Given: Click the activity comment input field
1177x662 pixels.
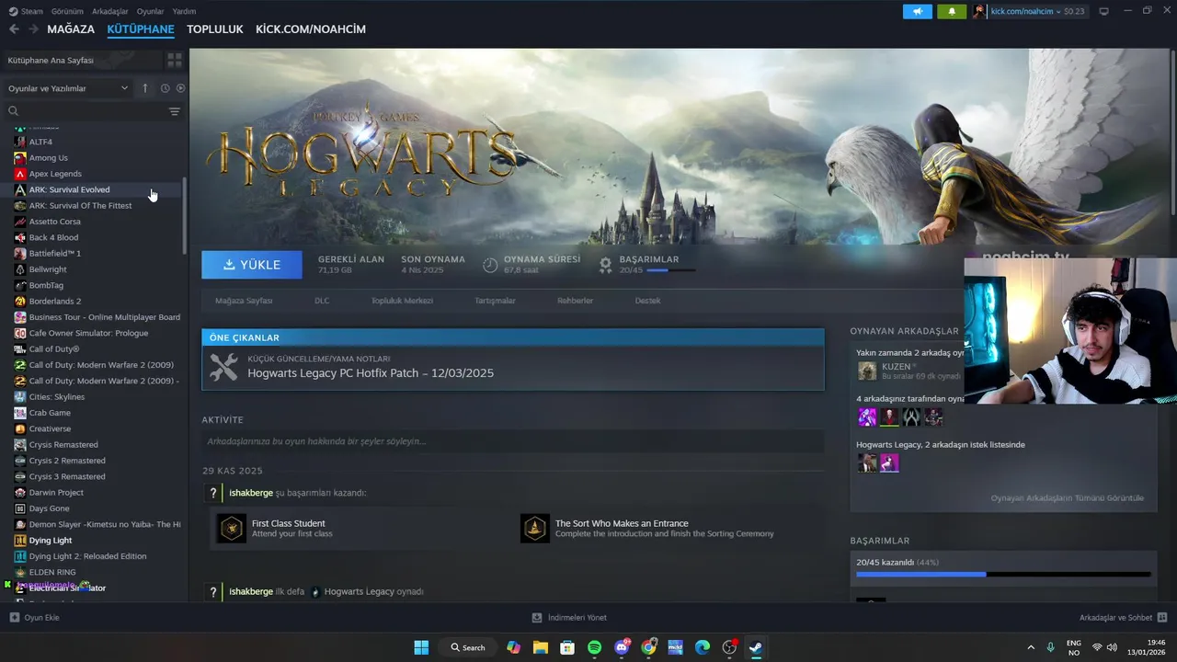Looking at the screenshot, I should (513, 441).
